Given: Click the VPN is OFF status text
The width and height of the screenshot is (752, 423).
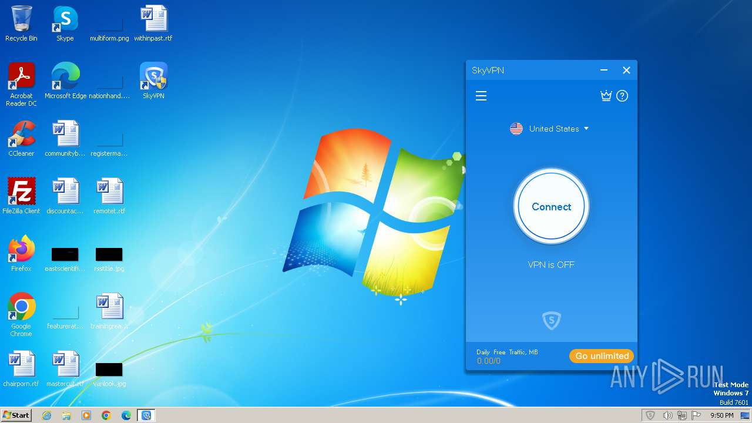Looking at the screenshot, I should pyautogui.click(x=551, y=265).
